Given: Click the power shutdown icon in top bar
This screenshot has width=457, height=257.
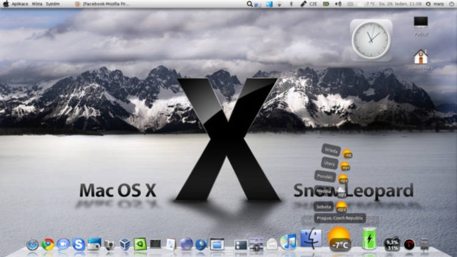Looking at the screenshot, I should [x=451, y=4].
